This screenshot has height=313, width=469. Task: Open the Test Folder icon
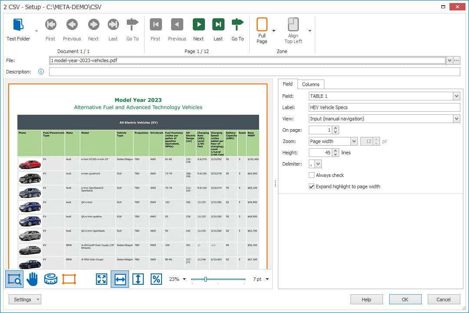point(18,24)
